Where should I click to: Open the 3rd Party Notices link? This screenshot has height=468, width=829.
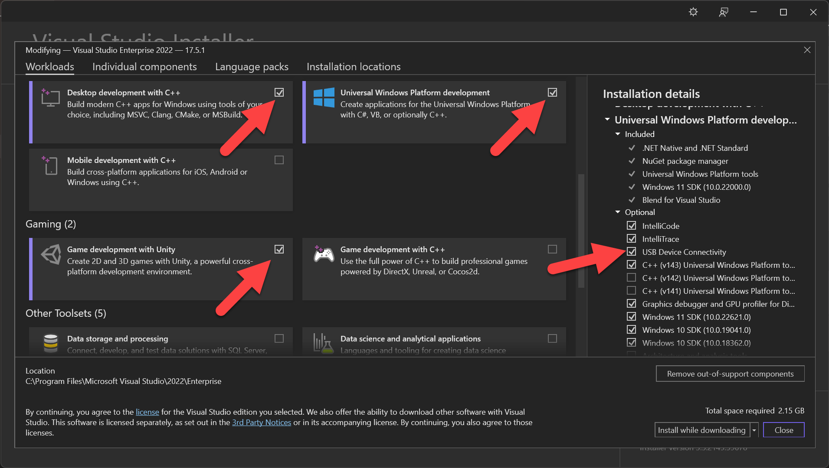coord(262,422)
